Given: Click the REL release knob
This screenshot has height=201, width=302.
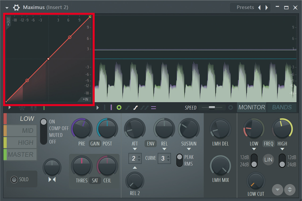Looking at the screenshot, I should click(x=164, y=128).
